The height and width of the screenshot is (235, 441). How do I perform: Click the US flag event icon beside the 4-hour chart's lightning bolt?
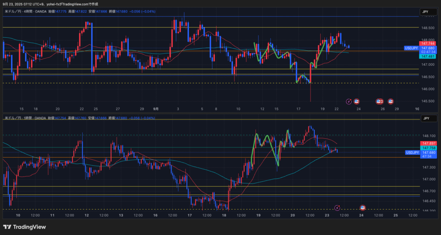356,101
